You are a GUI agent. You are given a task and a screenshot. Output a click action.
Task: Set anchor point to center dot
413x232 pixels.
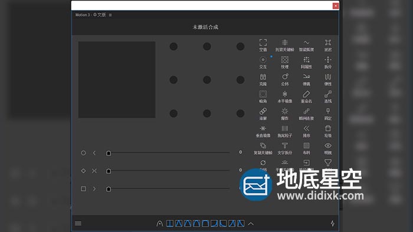pos(206,80)
